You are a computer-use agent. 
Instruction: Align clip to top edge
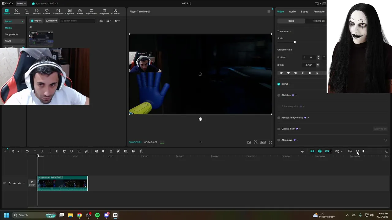pyautogui.click(x=303, y=73)
